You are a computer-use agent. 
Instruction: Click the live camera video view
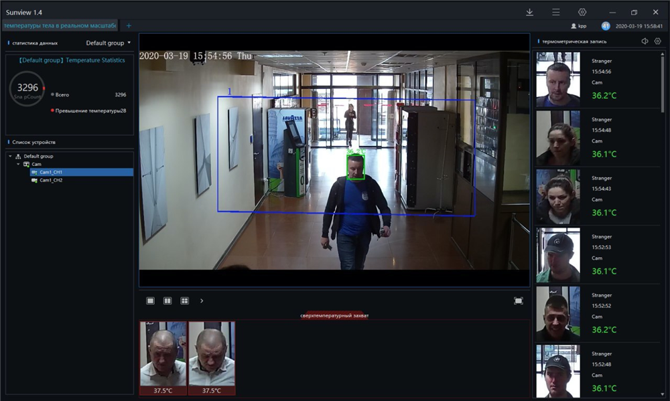334,160
